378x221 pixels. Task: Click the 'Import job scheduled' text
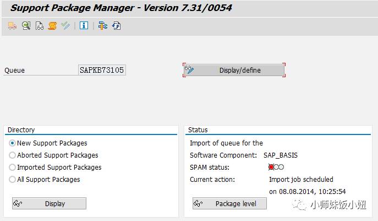click(x=301, y=180)
